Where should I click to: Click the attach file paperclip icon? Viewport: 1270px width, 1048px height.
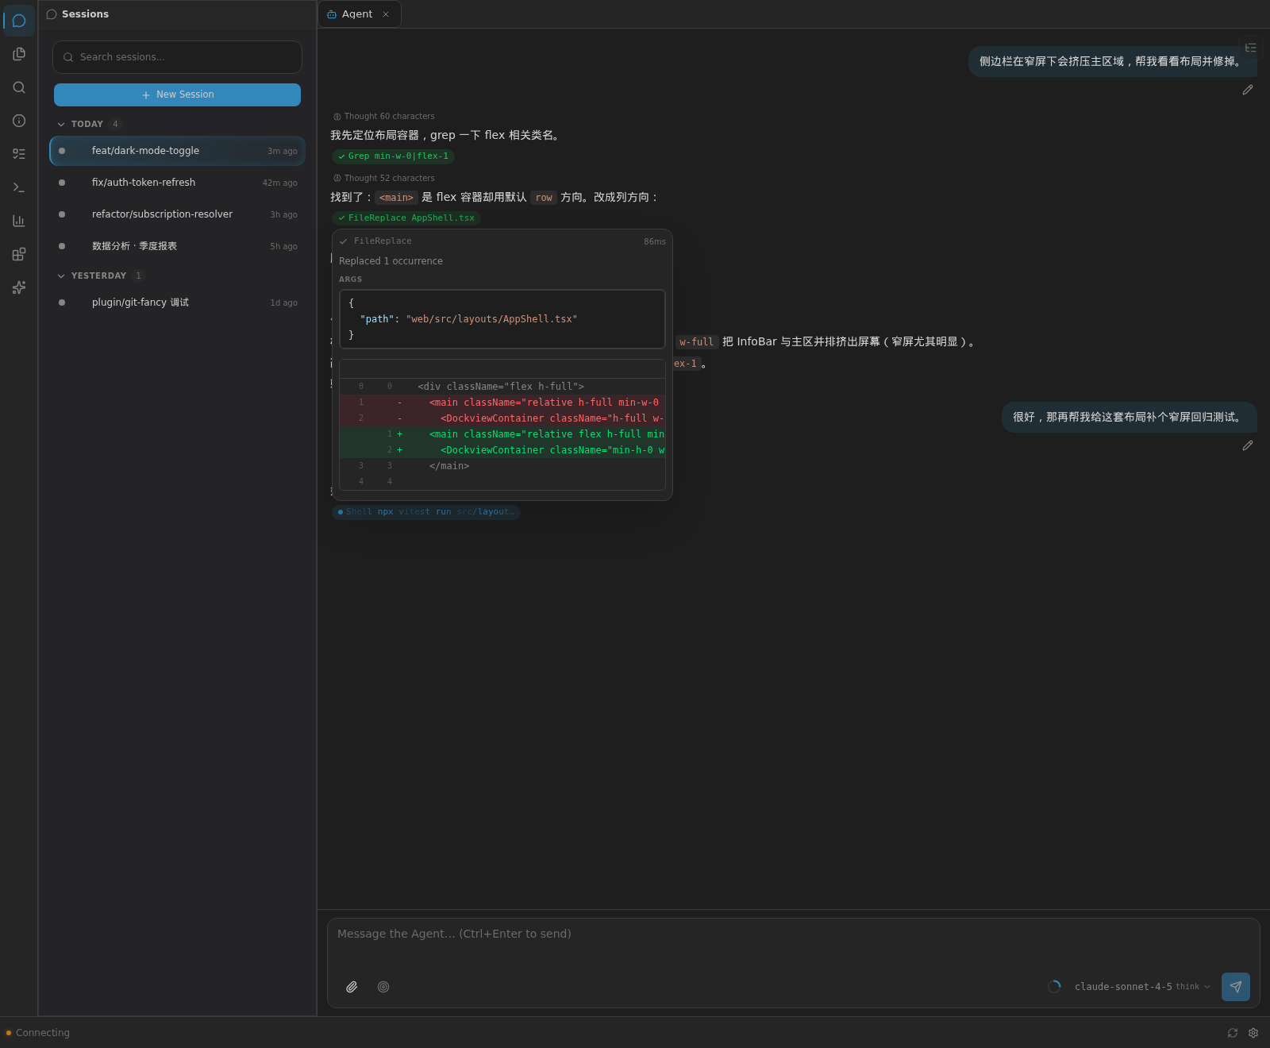click(352, 987)
